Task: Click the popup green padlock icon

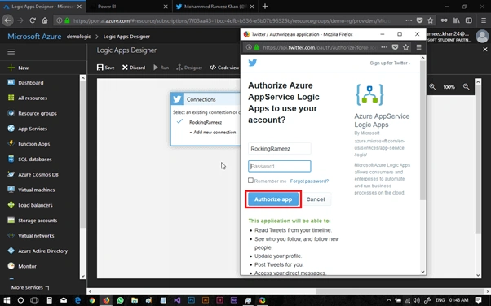Action: [x=256, y=47]
